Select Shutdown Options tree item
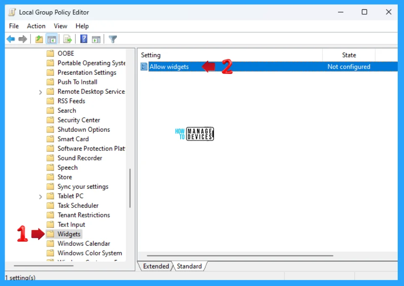The height and width of the screenshot is (286, 404). pos(84,130)
